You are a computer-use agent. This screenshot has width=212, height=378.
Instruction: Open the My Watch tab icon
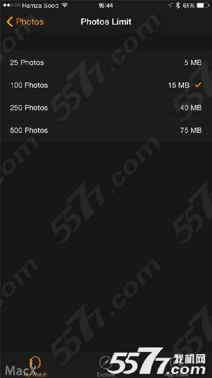coord(35,362)
